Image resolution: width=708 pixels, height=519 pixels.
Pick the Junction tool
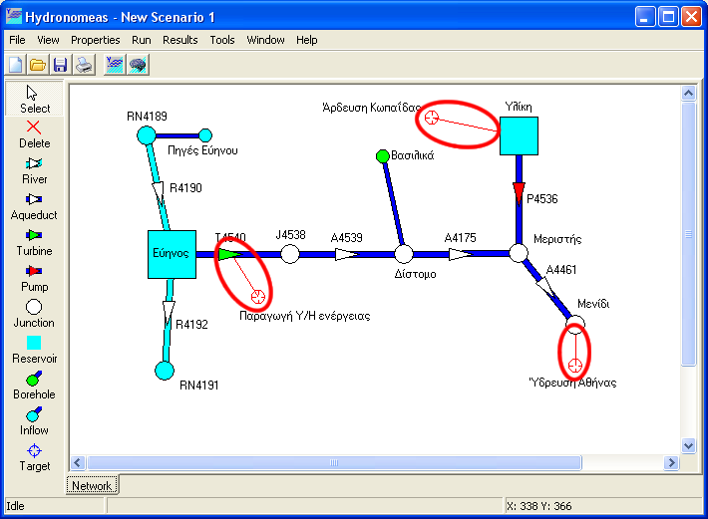pyautogui.click(x=34, y=314)
